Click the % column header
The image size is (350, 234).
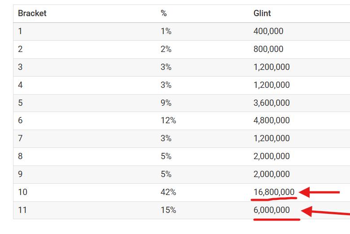pyautogui.click(x=164, y=13)
